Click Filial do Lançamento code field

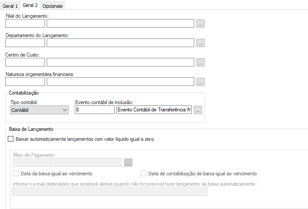click(x=25, y=23)
